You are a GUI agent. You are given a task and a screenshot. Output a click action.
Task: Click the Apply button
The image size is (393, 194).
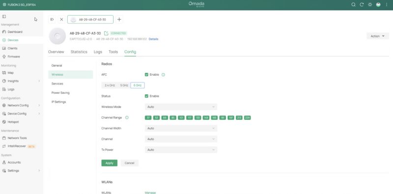pos(109,163)
